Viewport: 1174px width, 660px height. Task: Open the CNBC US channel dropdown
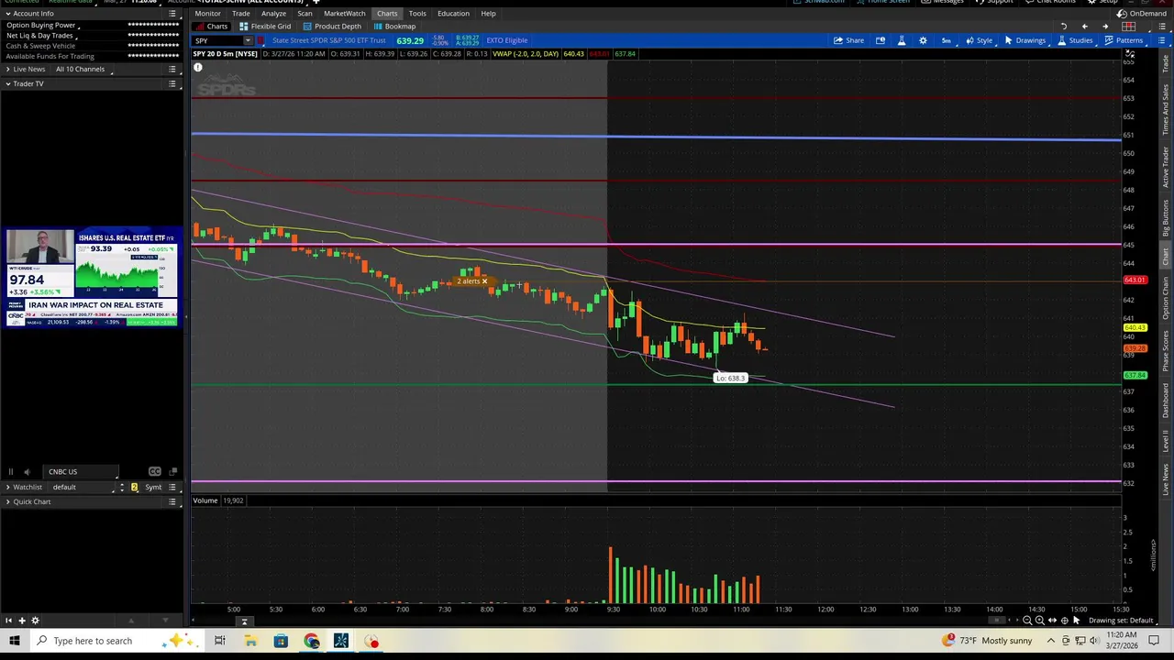83,472
